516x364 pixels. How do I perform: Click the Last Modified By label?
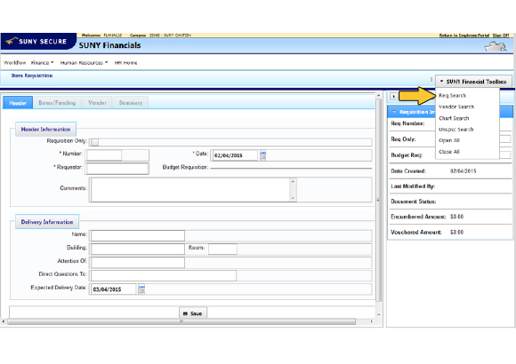pos(413,186)
